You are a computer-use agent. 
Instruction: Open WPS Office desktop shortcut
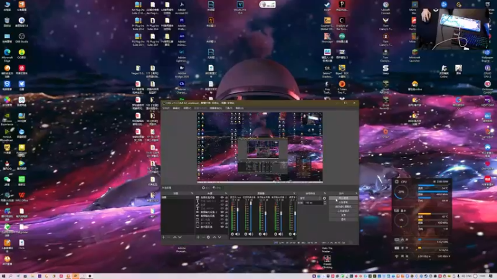coord(22,197)
